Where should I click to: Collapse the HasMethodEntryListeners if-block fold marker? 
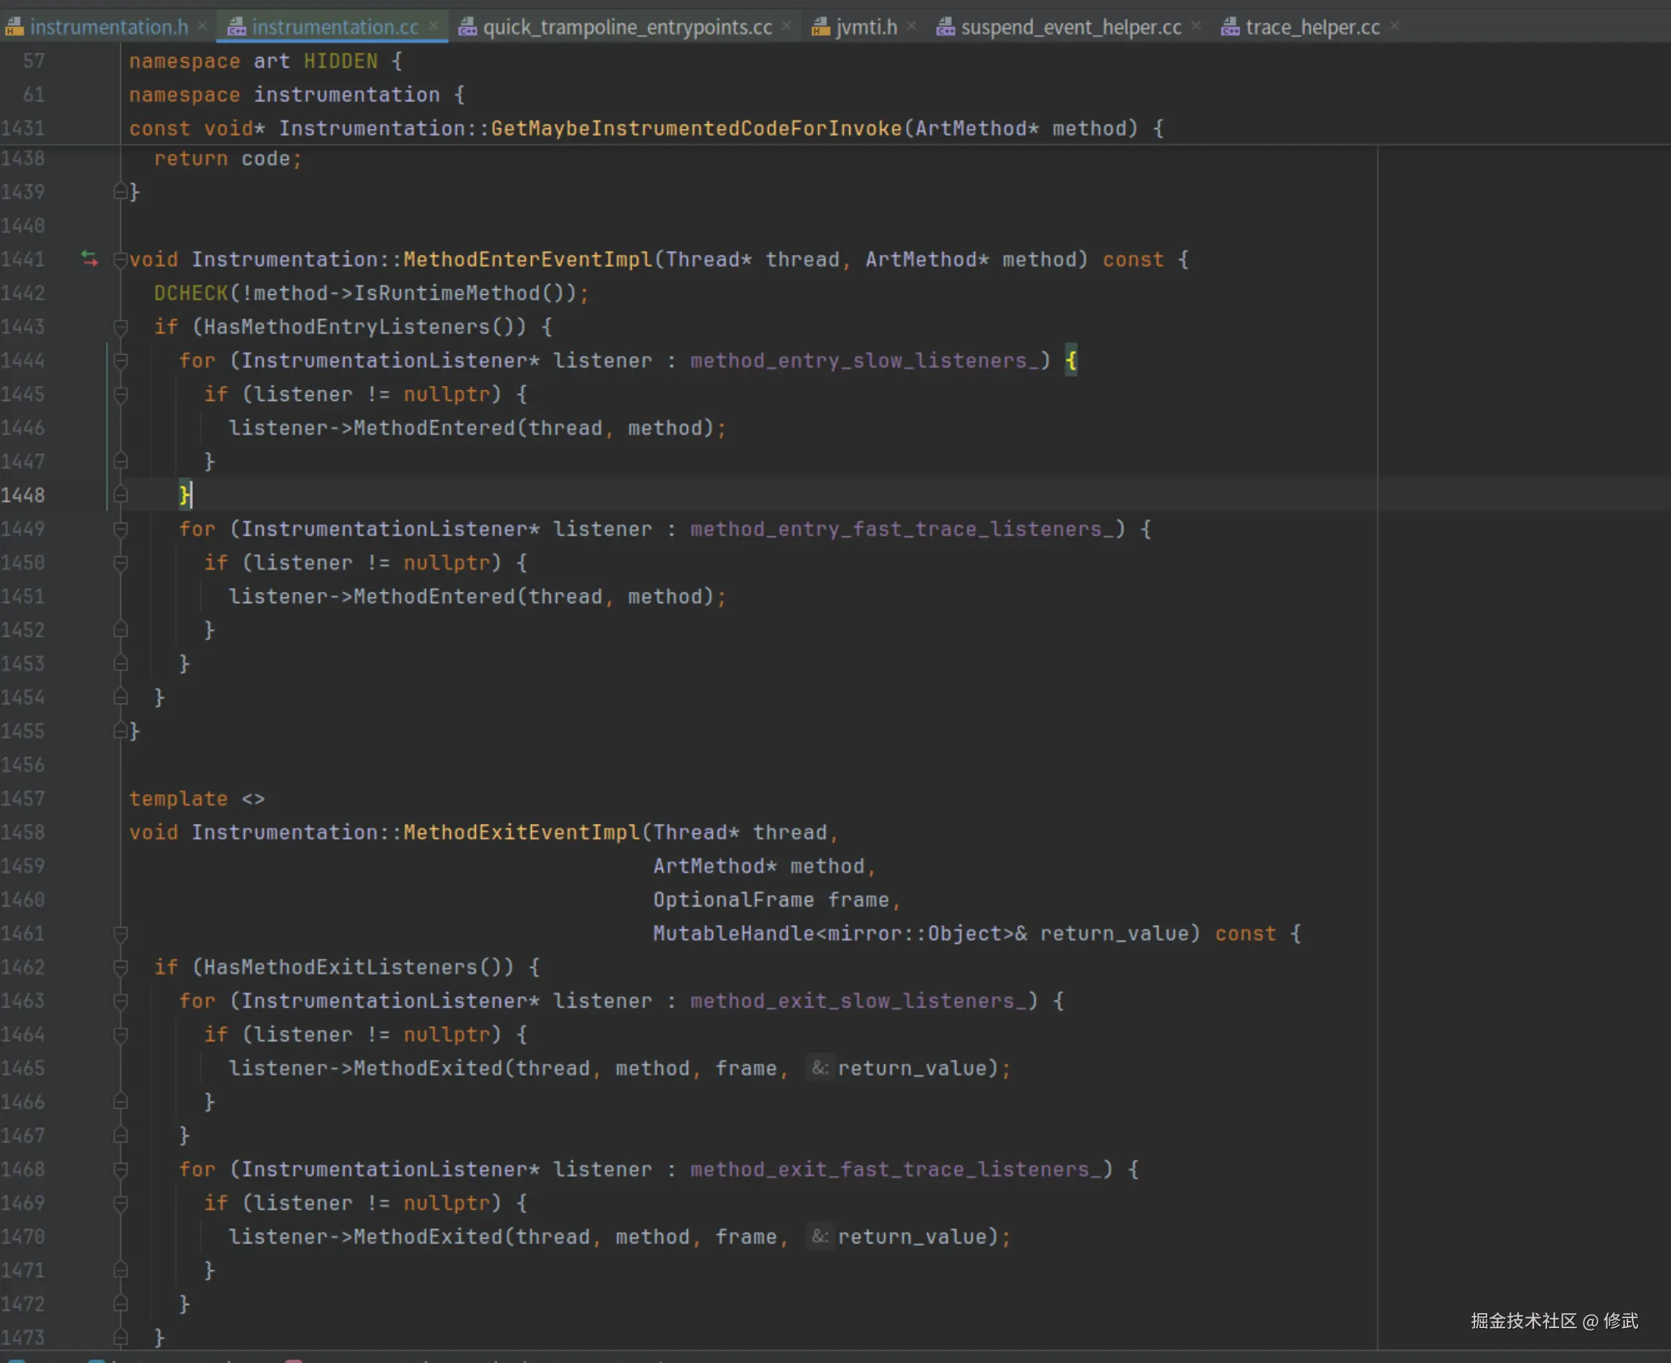coord(120,328)
